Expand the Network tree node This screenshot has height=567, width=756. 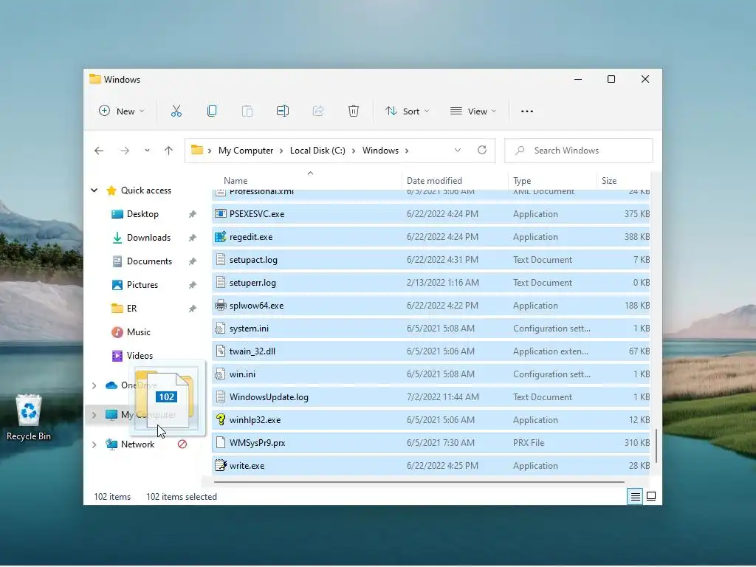pyautogui.click(x=94, y=444)
